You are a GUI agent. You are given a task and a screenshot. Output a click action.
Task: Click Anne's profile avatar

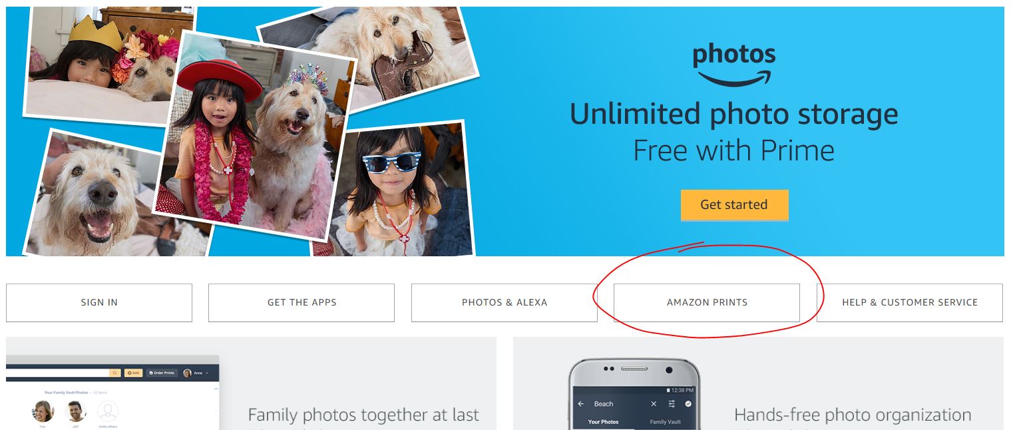click(188, 373)
